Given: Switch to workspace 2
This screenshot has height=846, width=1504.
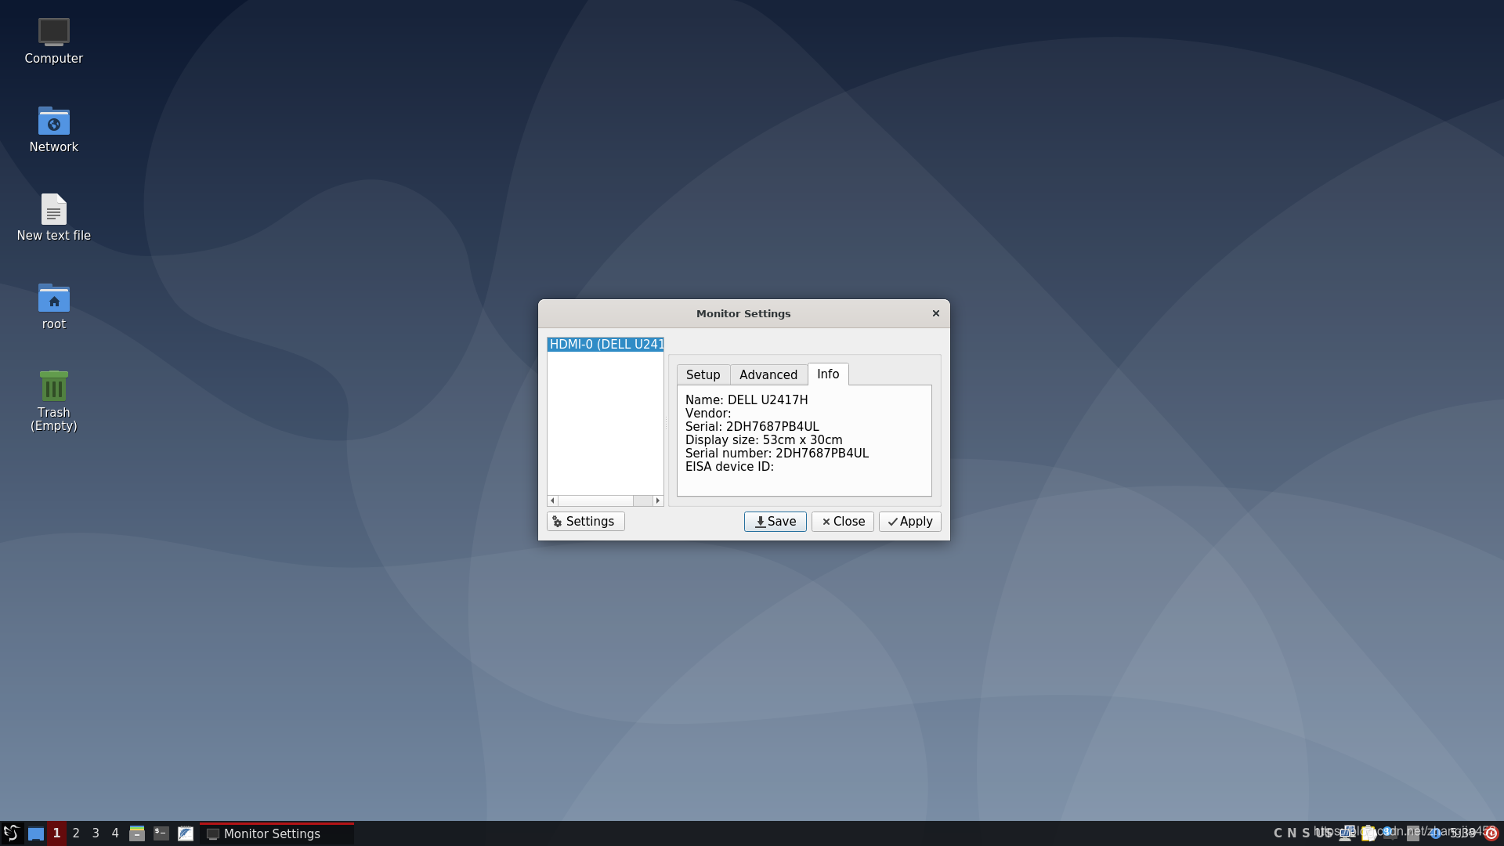Looking at the screenshot, I should (x=76, y=833).
